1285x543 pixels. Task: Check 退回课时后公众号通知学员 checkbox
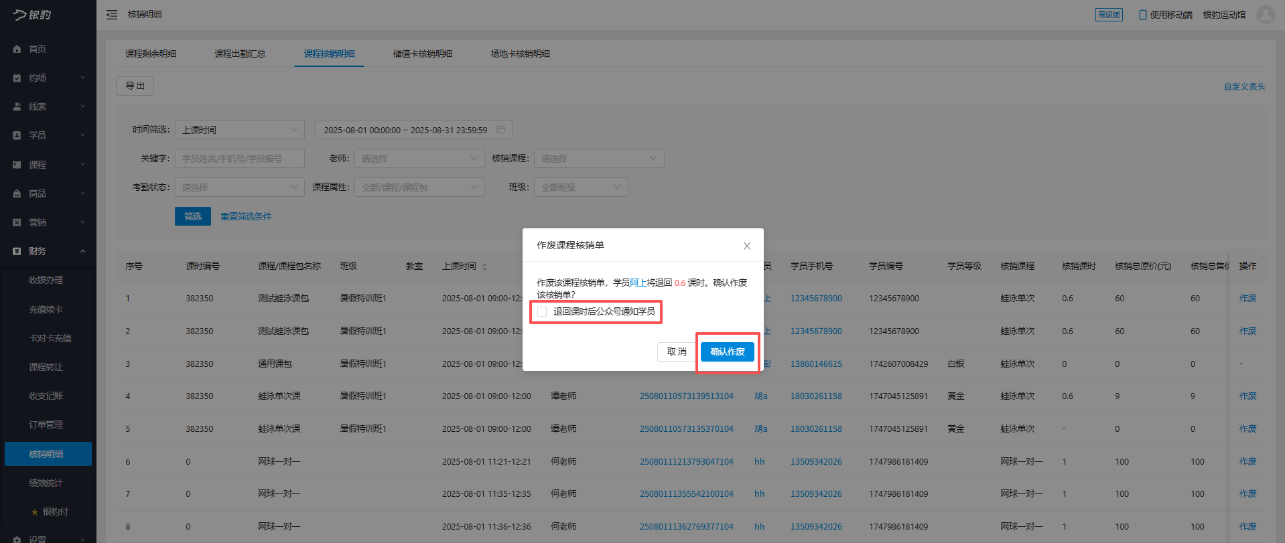pos(542,311)
